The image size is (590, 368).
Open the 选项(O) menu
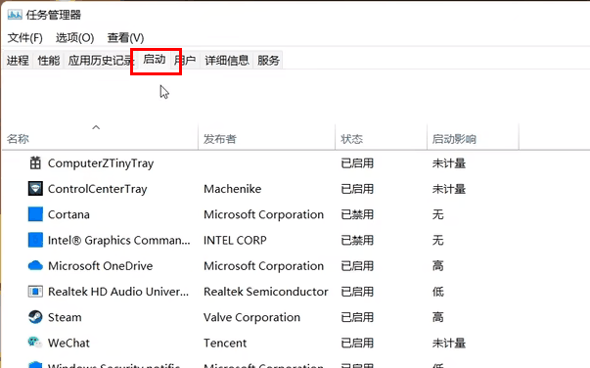(x=75, y=37)
